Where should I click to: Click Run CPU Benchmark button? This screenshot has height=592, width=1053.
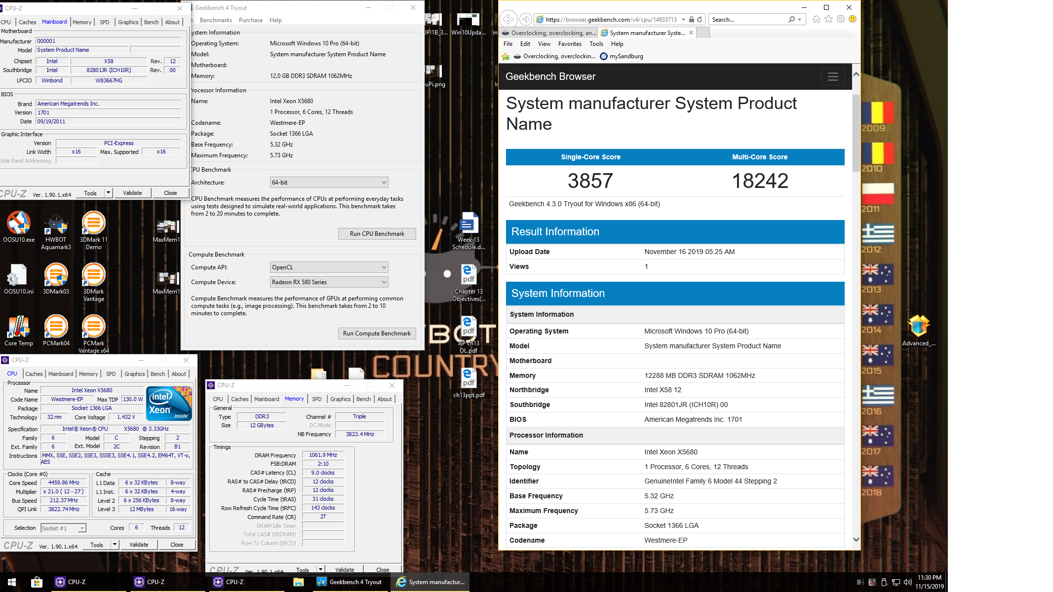coord(377,234)
